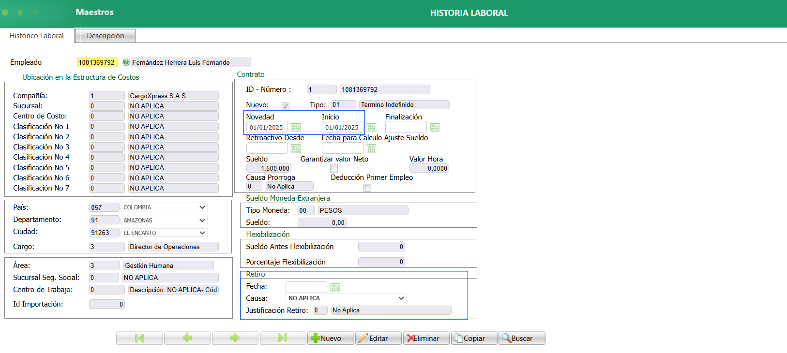Go to the next record arrow
787x353 pixels.
click(x=235, y=338)
